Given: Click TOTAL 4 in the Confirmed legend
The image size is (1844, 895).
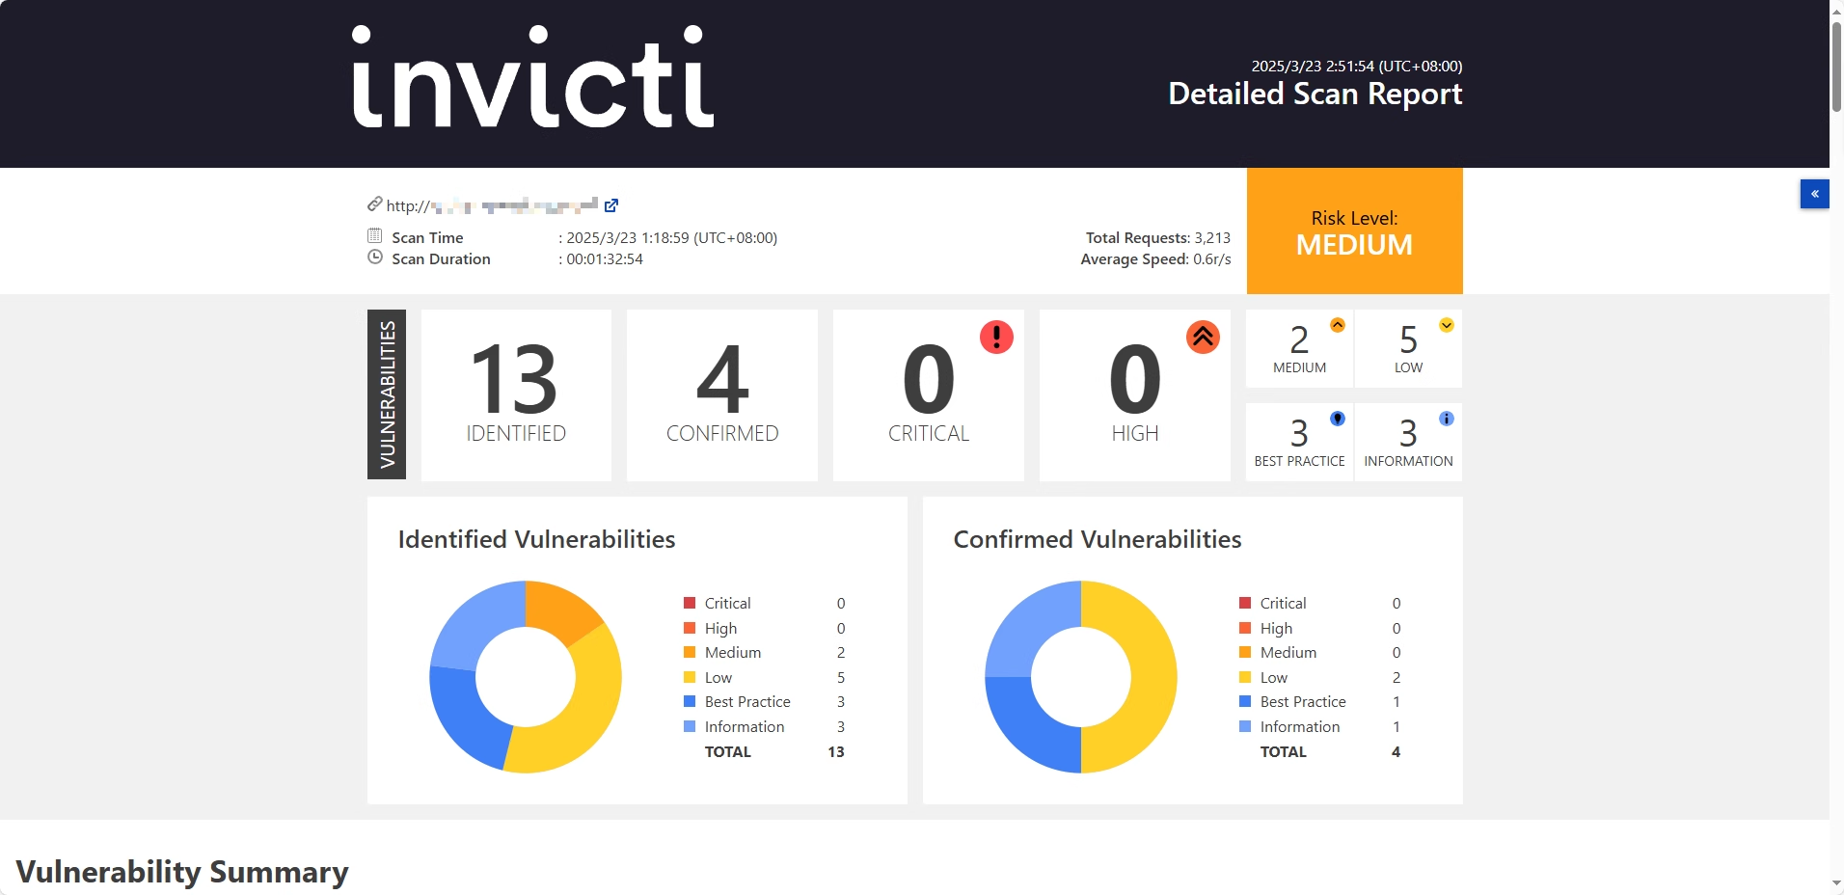Looking at the screenshot, I should click(x=1330, y=751).
